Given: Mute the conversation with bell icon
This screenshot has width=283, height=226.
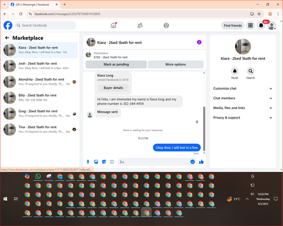Looking at the screenshot, I should 235,71.
